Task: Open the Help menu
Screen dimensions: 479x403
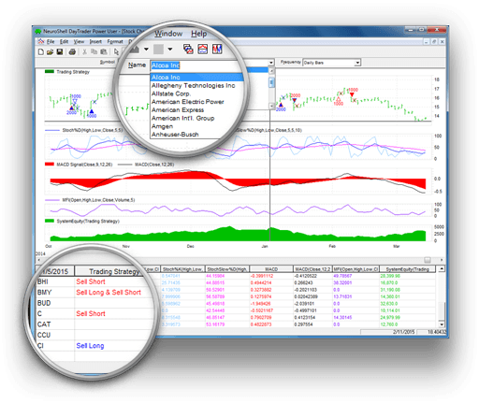Action: click(x=198, y=34)
